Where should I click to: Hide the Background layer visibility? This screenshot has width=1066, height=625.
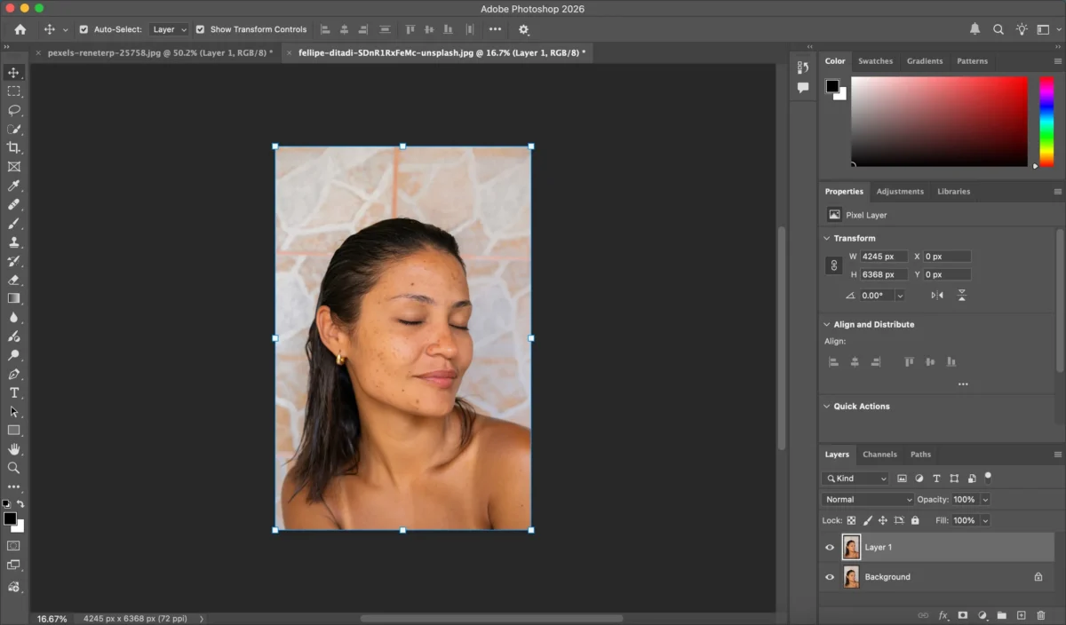point(829,576)
